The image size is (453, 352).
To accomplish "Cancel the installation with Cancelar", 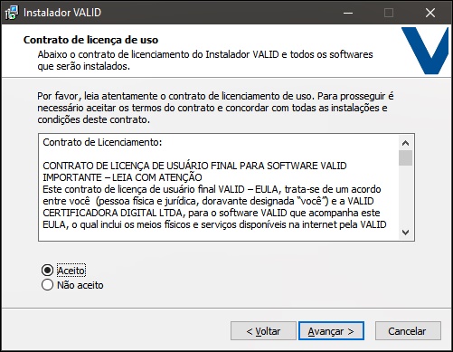I will pos(408,331).
